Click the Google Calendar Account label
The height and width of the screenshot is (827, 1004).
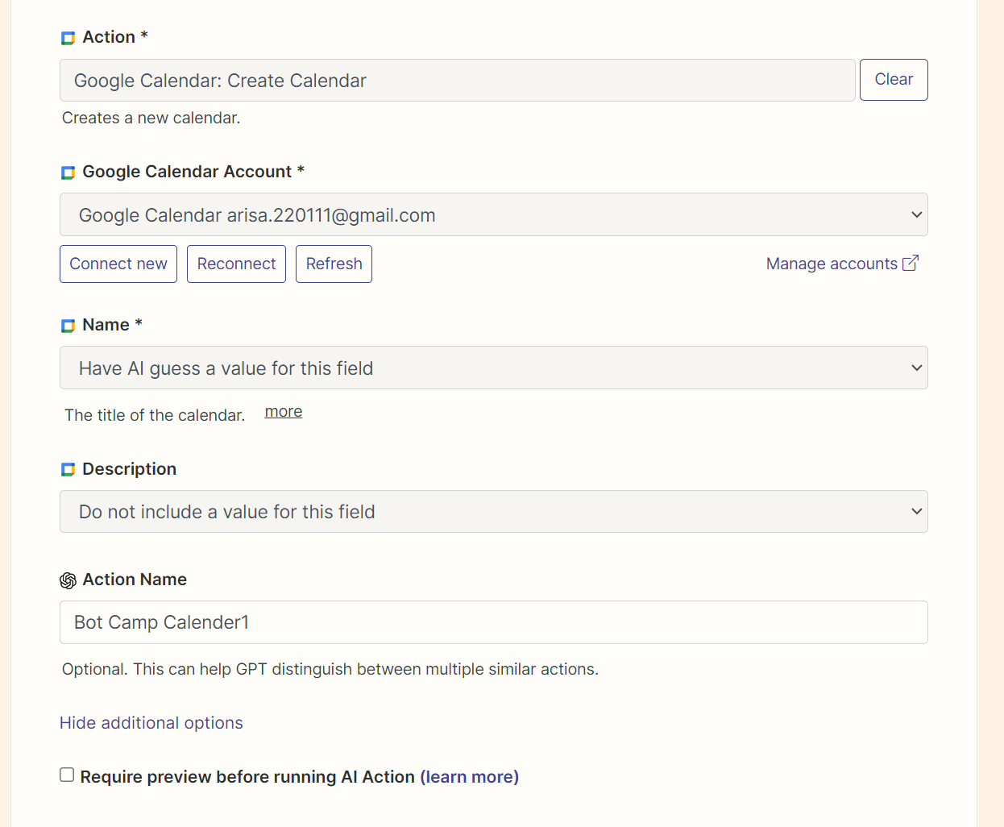pyautogui.click(x=187, y=172)
